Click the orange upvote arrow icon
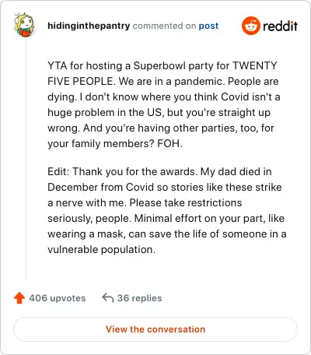Screen dimensions: 311x355 [x=19, y=298]
